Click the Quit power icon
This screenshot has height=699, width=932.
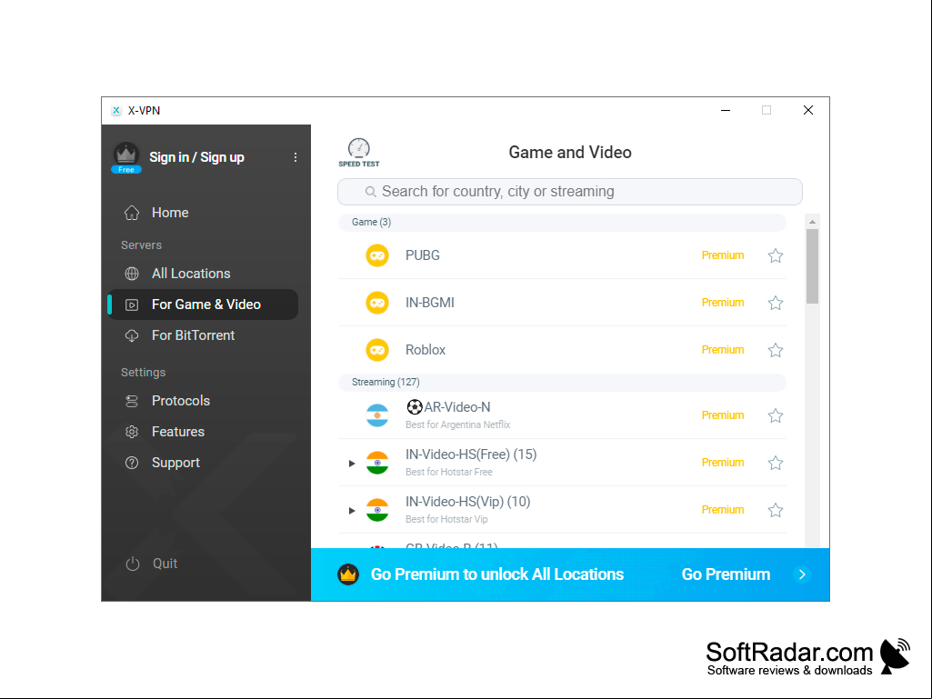pos(133,564)
